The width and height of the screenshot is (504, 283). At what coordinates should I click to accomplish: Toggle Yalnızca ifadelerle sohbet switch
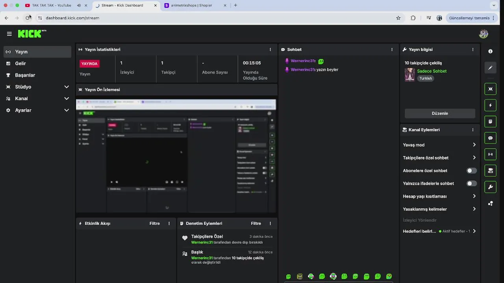pyautogui.click(x=471, y=184)
